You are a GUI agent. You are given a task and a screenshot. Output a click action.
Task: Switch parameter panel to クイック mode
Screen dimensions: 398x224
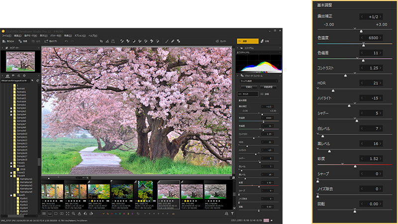247,94
